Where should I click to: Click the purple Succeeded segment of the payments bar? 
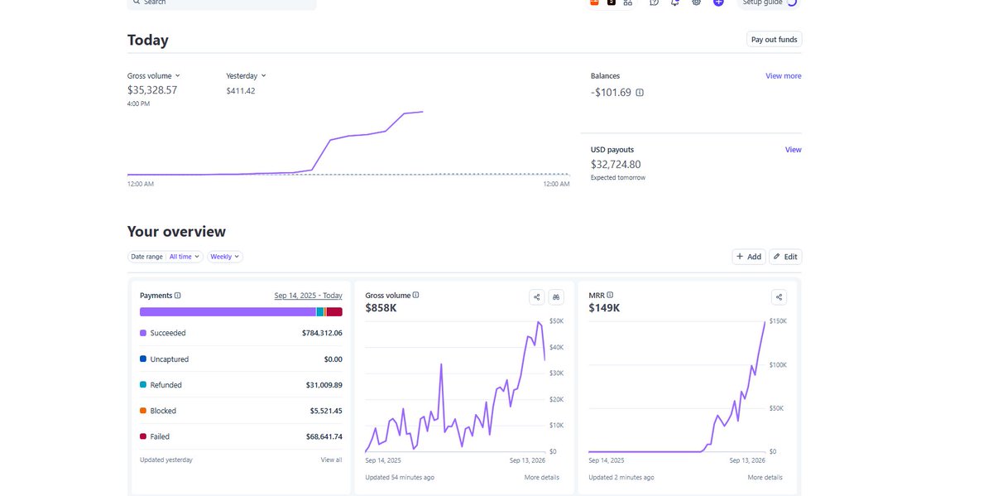point(228,312)
